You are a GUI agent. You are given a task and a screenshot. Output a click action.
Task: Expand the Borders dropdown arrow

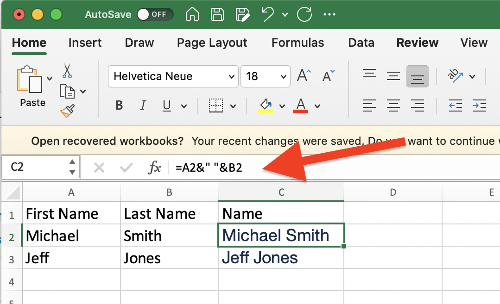click(x=233, y=106)
